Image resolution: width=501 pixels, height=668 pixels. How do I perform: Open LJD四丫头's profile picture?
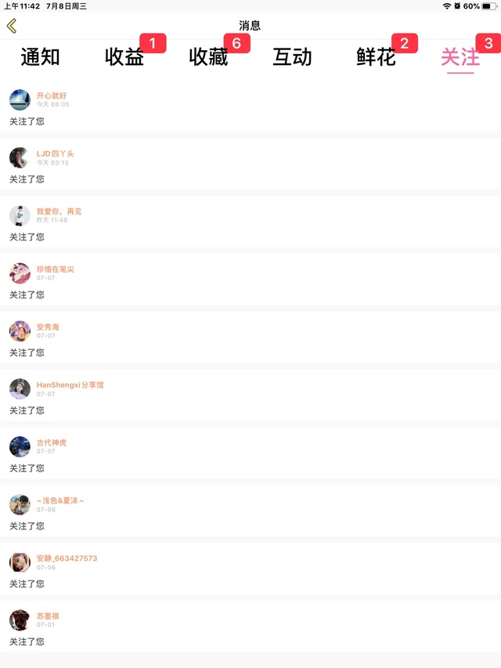pyautogui.click(x=20, y=157)
